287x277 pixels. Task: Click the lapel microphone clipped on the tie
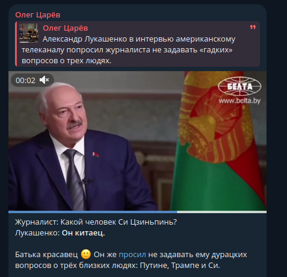click(x=85, y=181)
